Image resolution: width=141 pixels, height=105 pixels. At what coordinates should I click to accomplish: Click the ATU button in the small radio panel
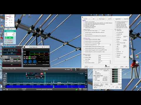click(15, 61)
